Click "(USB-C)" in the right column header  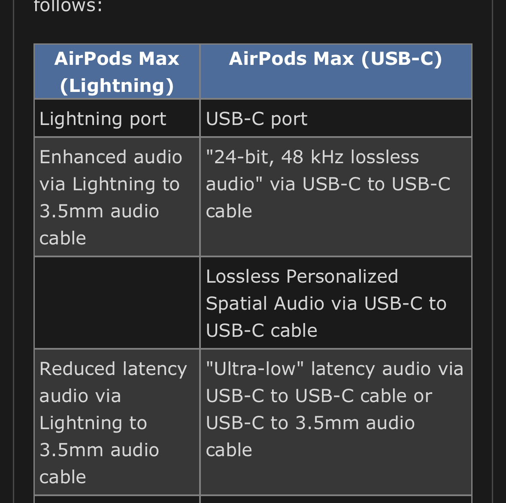pos(402,59)
